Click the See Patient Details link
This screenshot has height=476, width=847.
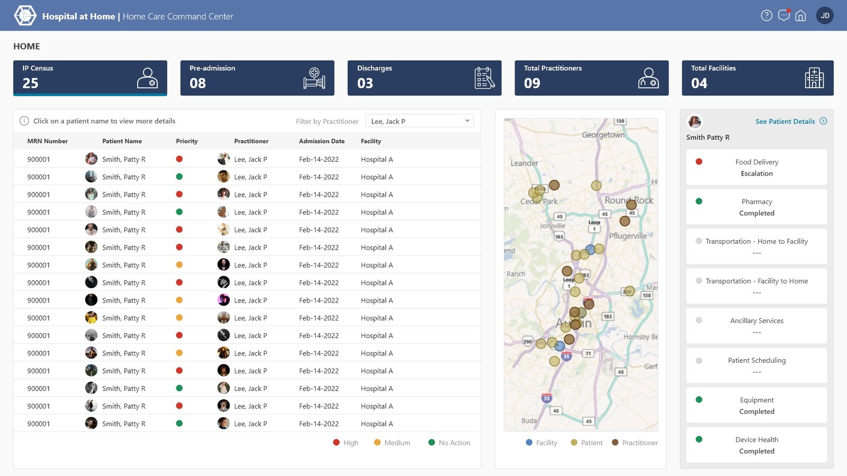click(x=785, y=121)
